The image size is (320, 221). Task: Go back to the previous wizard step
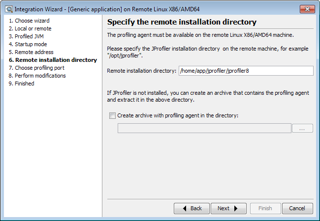click(x=192, y=208)
